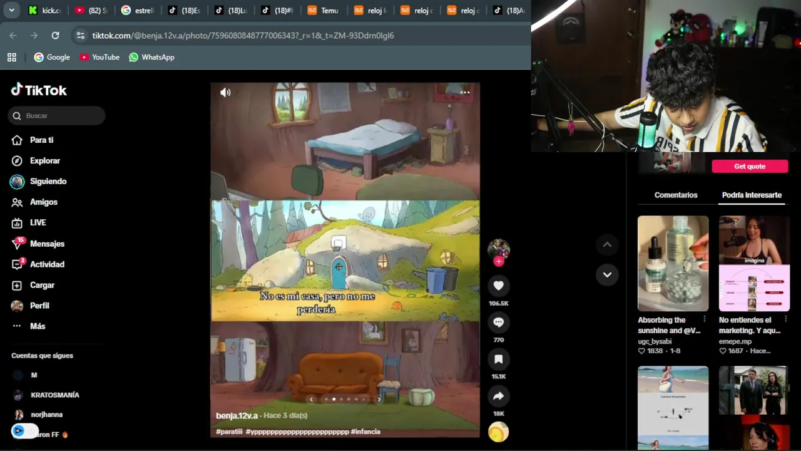Click the TikTok URL address bar

tap(300, 36)
